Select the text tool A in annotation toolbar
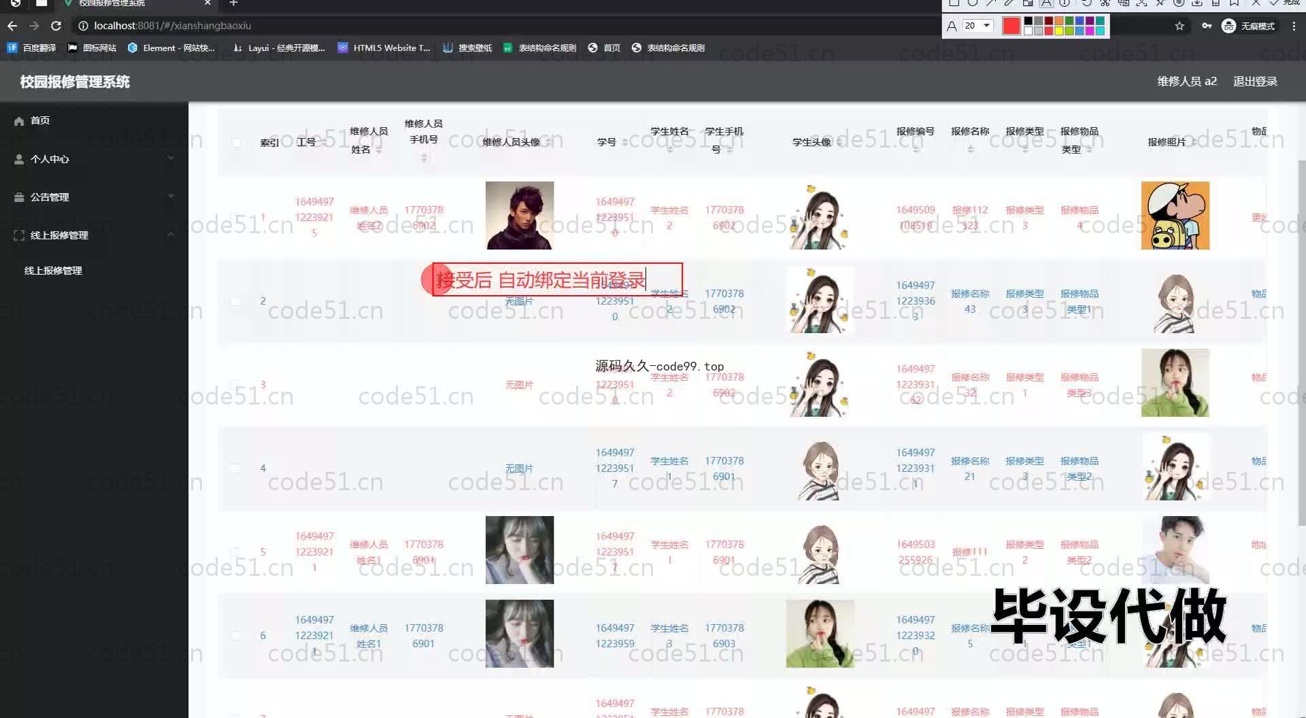Screen dimensions: 1306x718 pyautogui.click(x=1046, y=3)
